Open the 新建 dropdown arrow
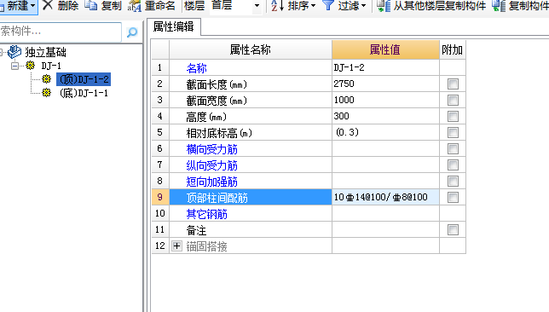 point(32,6)
